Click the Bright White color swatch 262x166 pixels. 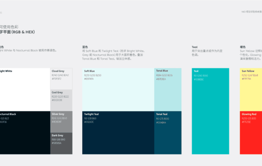tap(25, 89)
